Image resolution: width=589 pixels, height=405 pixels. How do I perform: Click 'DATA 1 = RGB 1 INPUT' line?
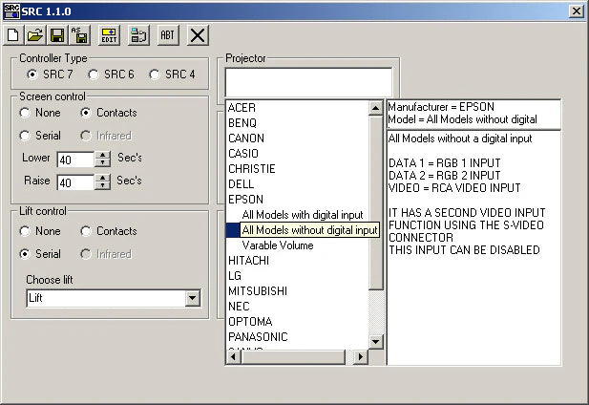(x=445, y=163)
